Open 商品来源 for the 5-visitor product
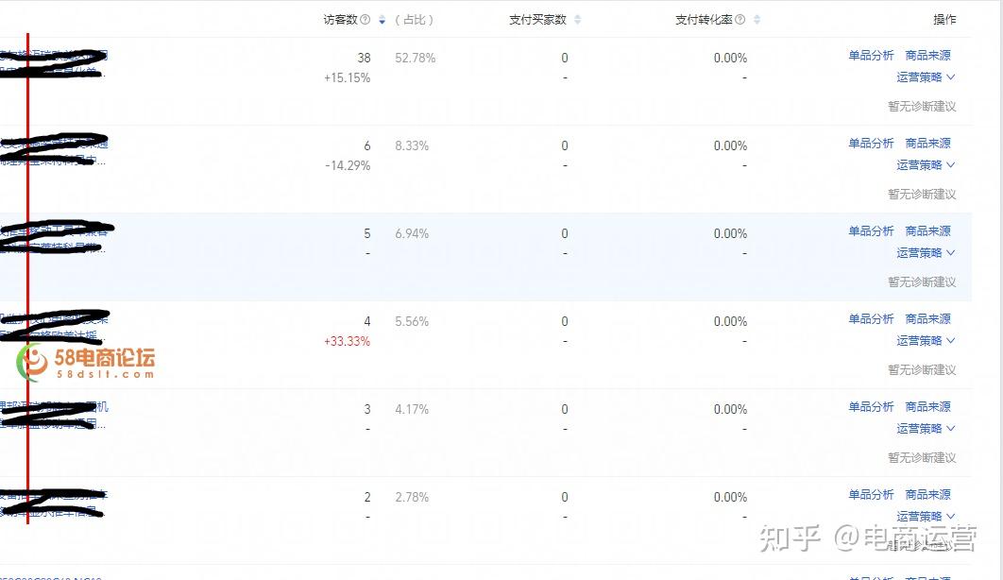This screenshot has width=1003, height=580. pos(927,231)
